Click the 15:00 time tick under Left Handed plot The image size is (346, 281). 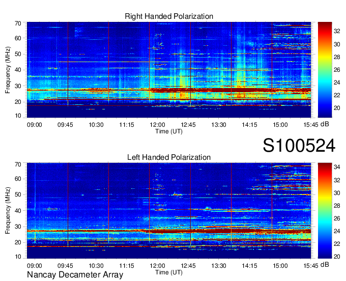(280, 266)
